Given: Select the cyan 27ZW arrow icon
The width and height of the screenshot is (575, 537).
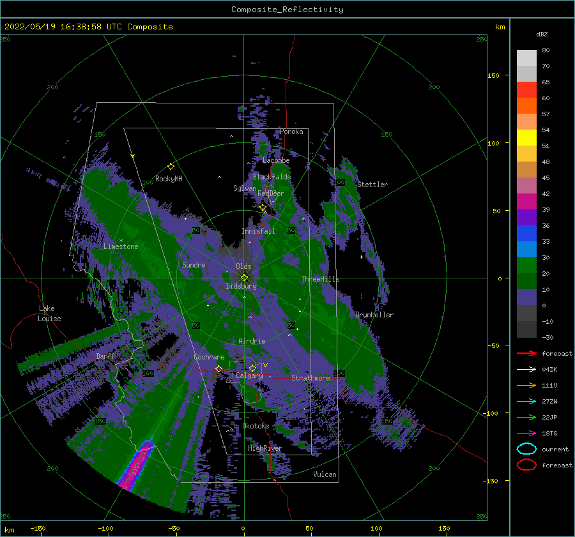Looking at the screenshot, I should coord(526,402).
